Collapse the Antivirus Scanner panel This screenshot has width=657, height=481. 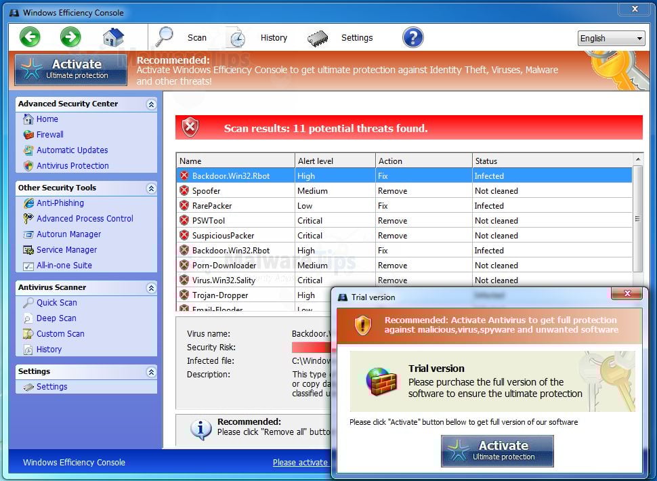point(151,288)
